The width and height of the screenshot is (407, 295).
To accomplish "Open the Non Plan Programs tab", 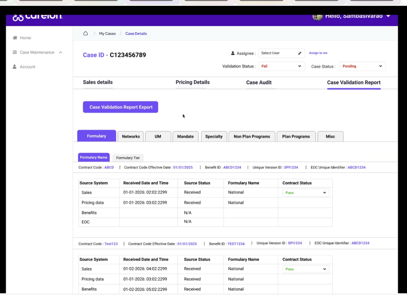I will [x=252, y=136].
